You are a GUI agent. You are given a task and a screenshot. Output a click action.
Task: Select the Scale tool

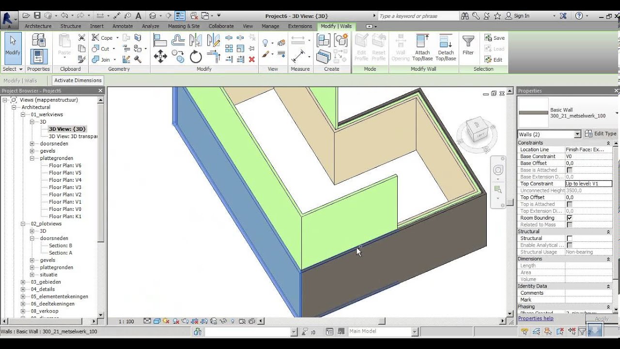coord(240,48)
